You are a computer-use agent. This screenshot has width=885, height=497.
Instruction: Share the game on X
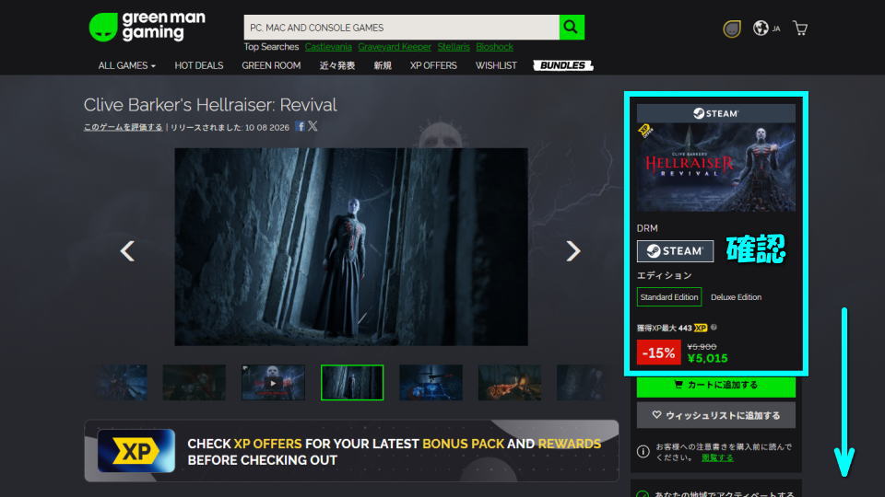(x=313, y=126)
